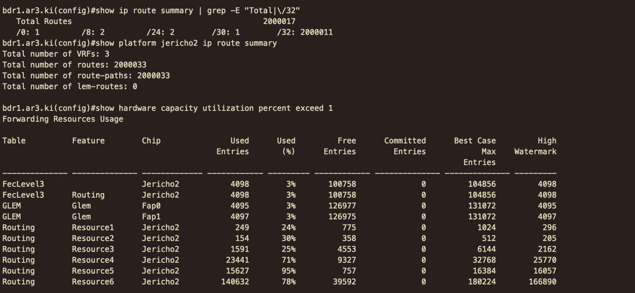Click the 'Resource4' feature cell
The image size is (635, 293).
(x=93, y=260)
